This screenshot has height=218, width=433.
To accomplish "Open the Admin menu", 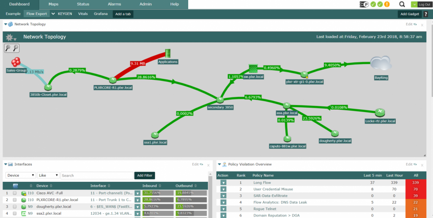I will [145, 4].
